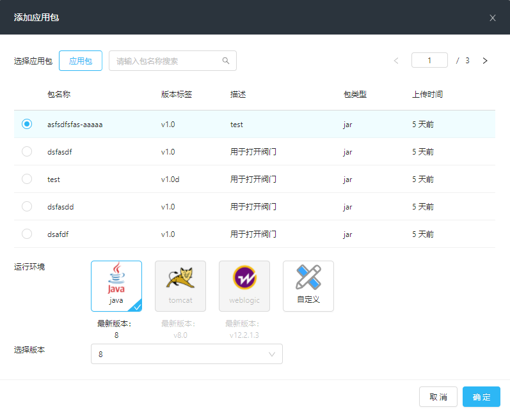The image size is (510, 412).
Task: Select radio button for asfsdfsfas-aaaaa
Action: click(27, 124)
